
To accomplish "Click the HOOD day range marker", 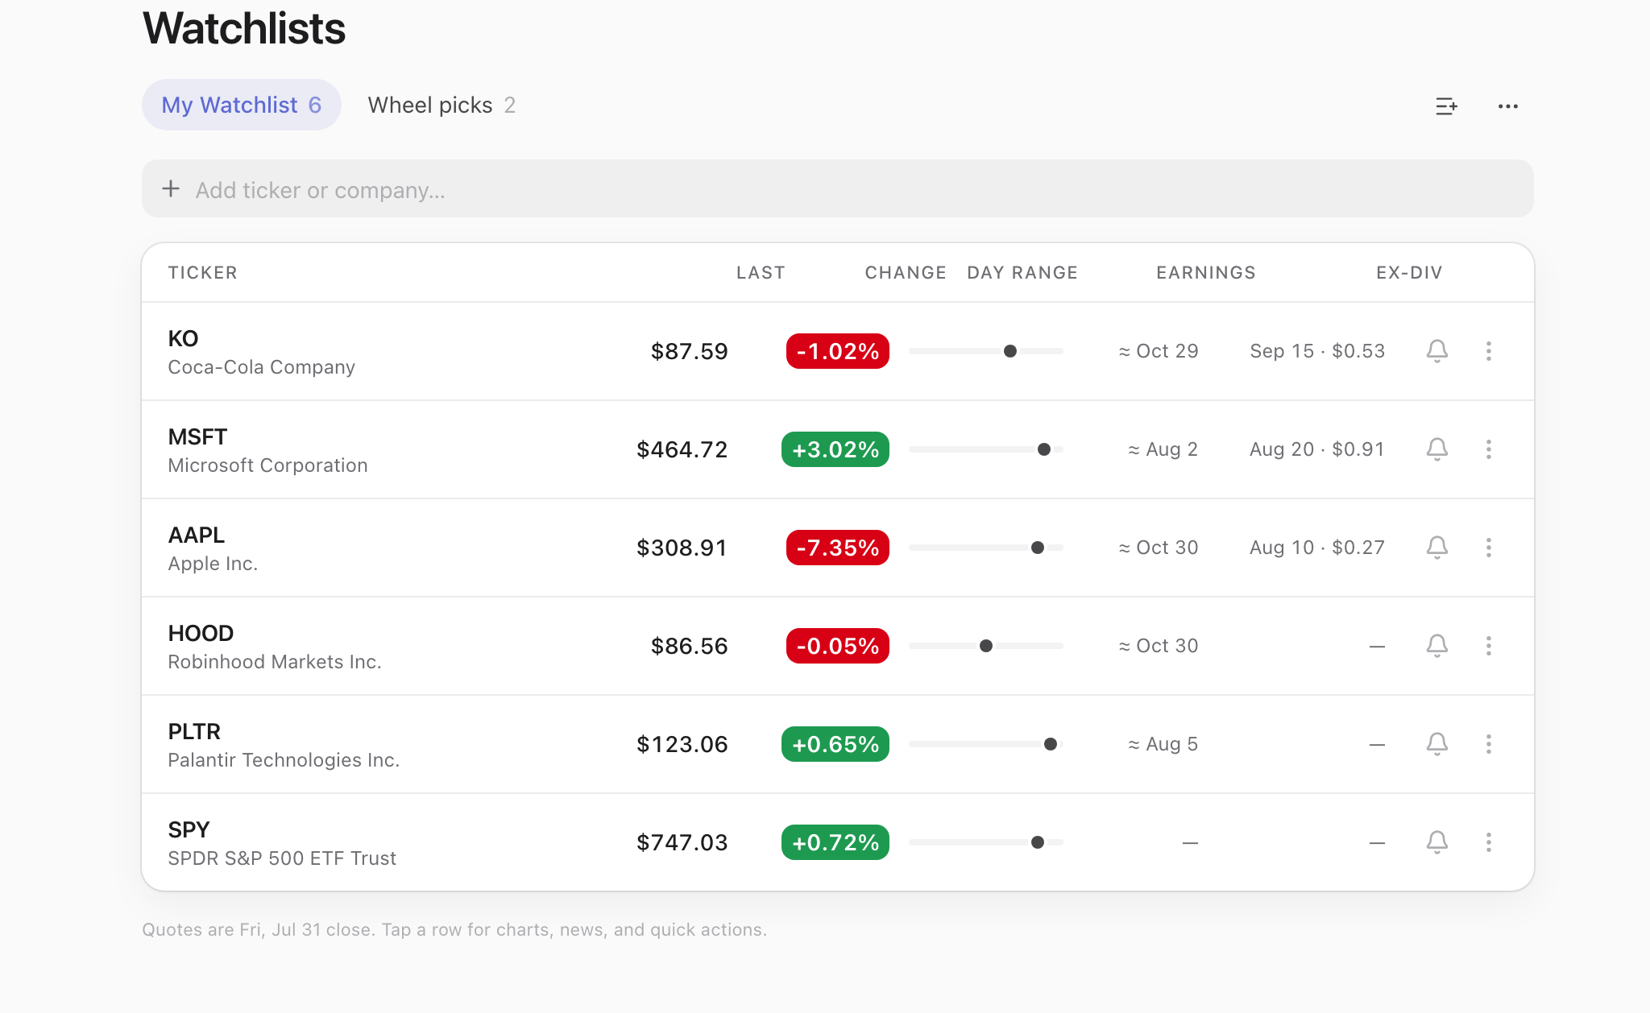I will point(986,646).
